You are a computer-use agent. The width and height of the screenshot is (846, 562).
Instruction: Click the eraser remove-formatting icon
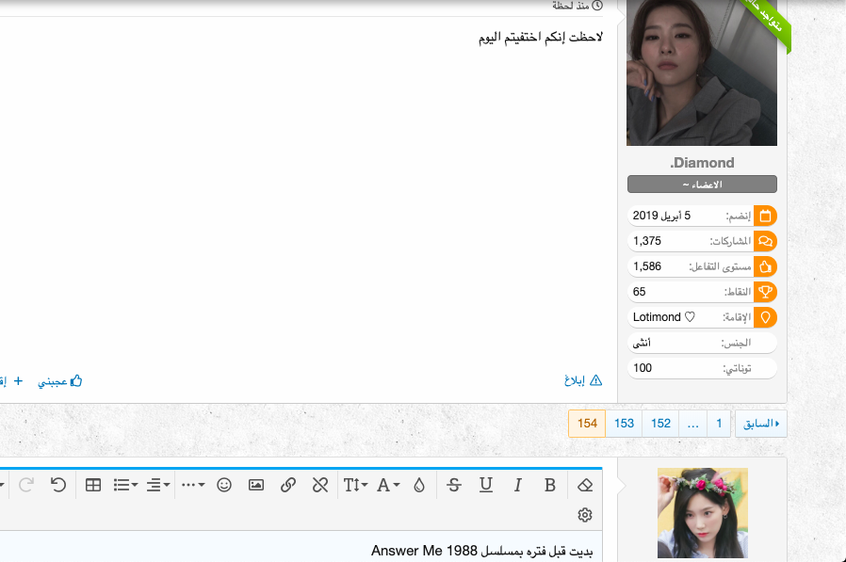click(585, 485)
